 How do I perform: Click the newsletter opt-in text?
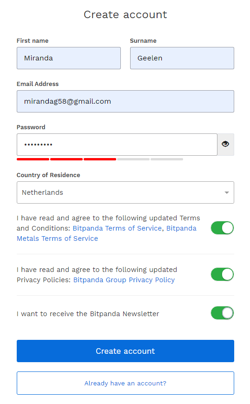pos(88,314)
